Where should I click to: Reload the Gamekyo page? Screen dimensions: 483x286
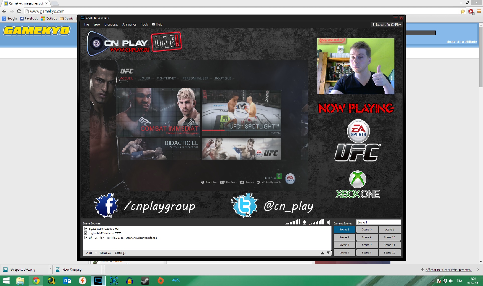19,11
